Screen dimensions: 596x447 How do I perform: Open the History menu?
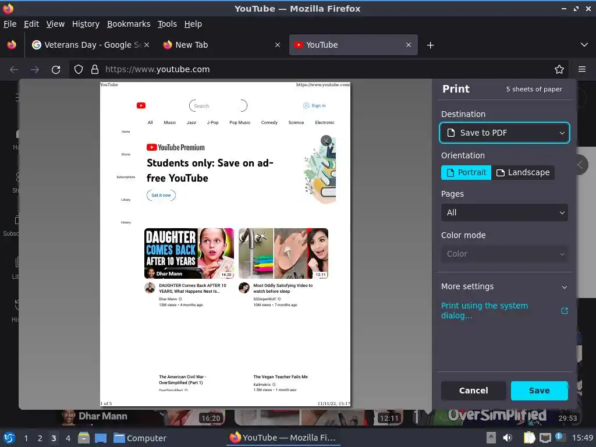[86, 24]
